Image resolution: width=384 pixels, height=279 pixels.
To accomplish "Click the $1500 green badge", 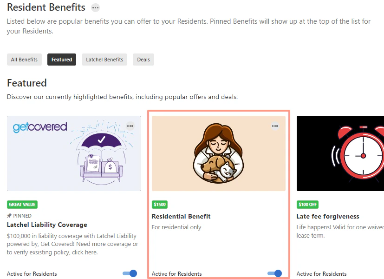I will (x=160, y=205).
